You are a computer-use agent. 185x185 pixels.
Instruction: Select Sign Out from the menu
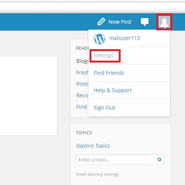click(x=104, y=108)
